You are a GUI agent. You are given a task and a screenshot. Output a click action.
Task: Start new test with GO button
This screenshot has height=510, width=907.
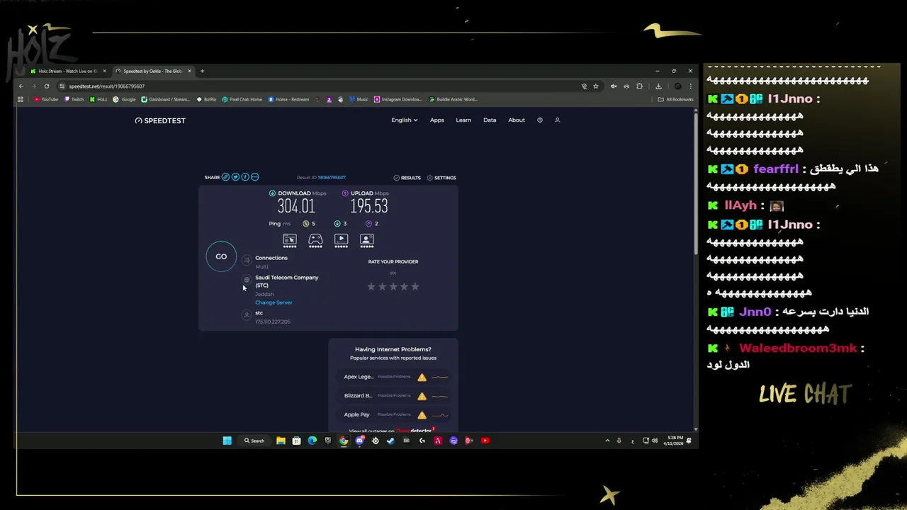coord(221,256)
